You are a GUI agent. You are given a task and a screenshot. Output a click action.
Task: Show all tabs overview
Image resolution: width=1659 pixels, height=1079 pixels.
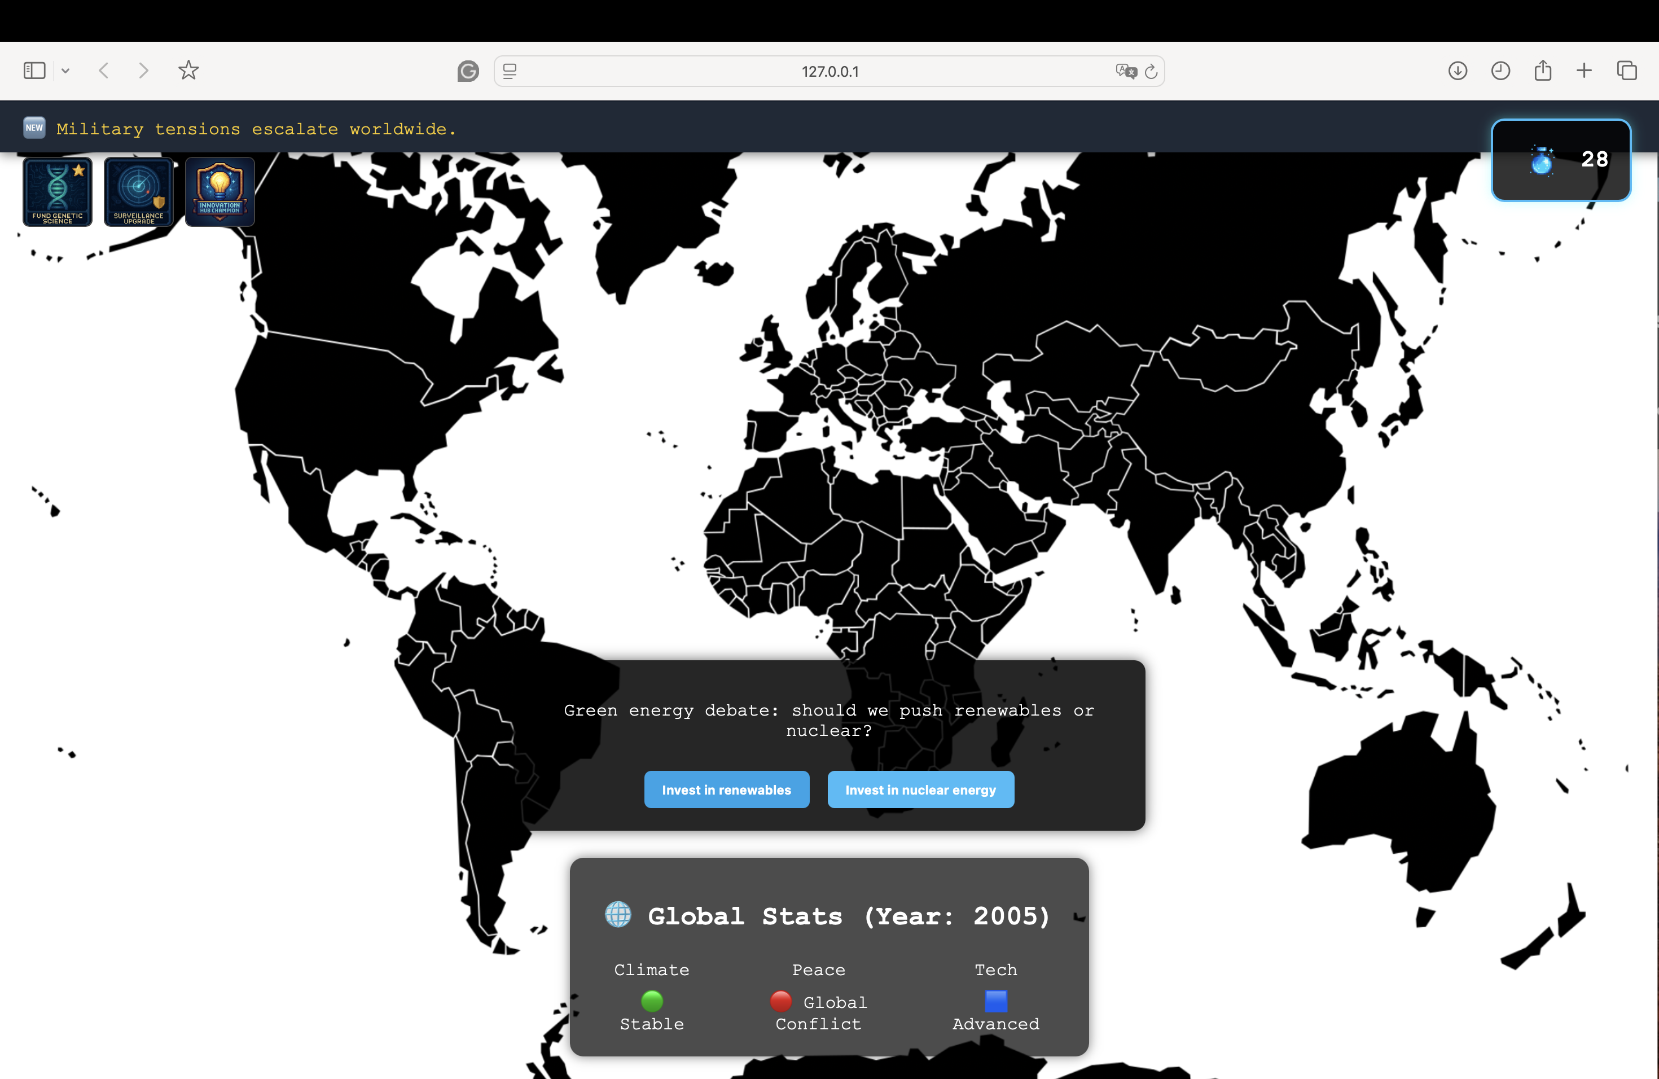pos(1627,71)
